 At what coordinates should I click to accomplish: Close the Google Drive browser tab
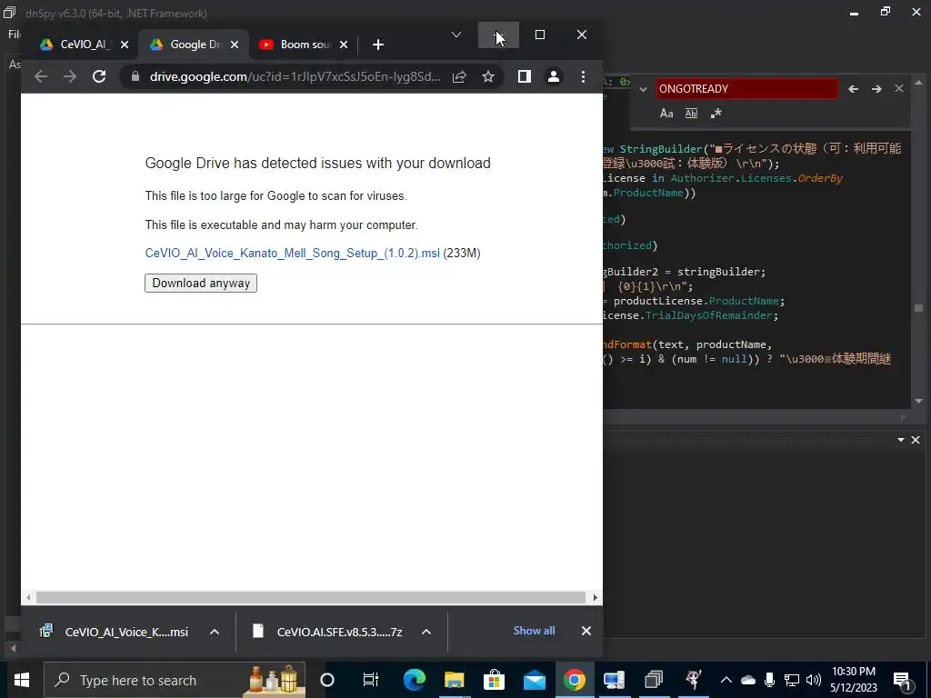(x=235, y=45)
